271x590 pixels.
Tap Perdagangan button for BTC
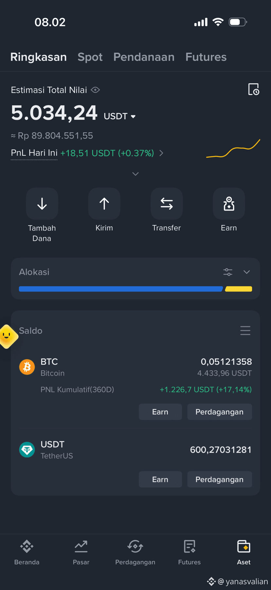(x=220, y=412)
